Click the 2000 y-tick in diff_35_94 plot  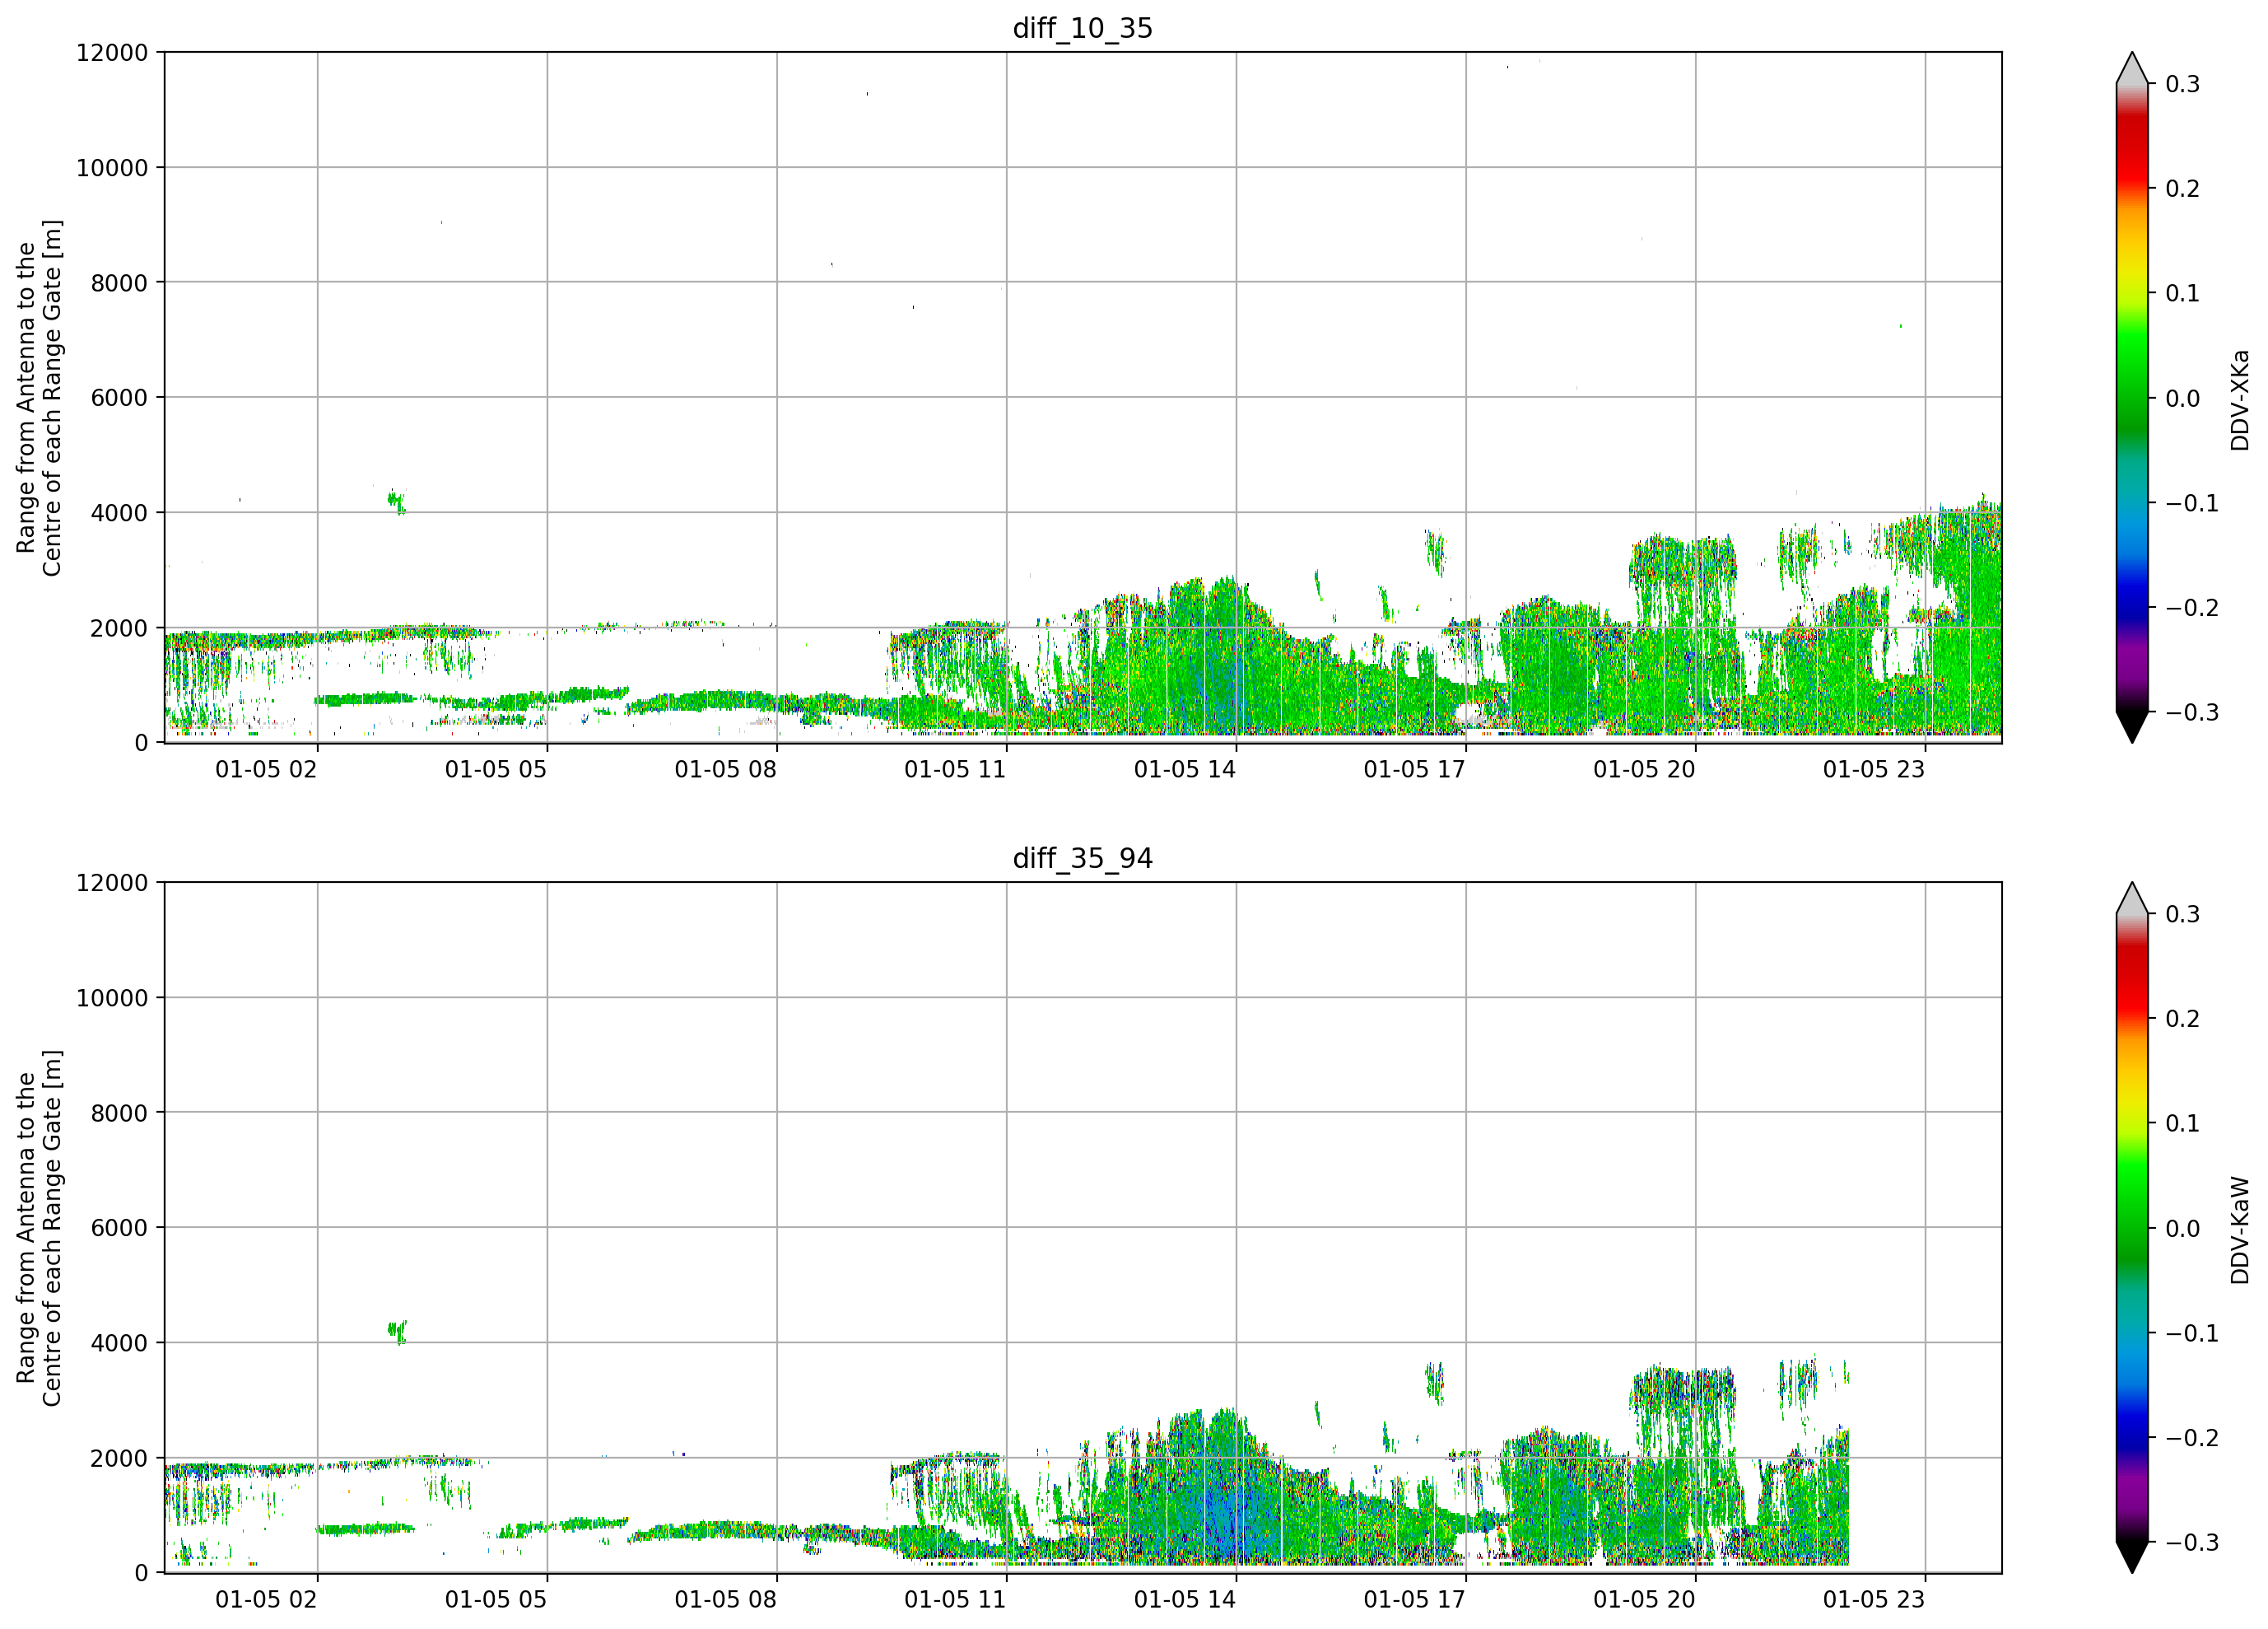click(x=119, y=1459)
